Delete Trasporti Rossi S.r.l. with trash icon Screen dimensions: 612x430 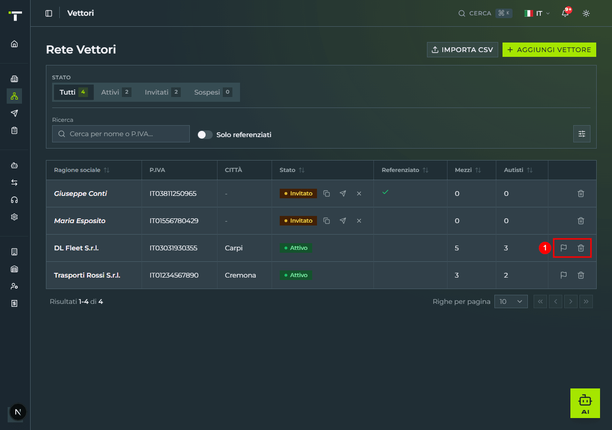point(581,275)
